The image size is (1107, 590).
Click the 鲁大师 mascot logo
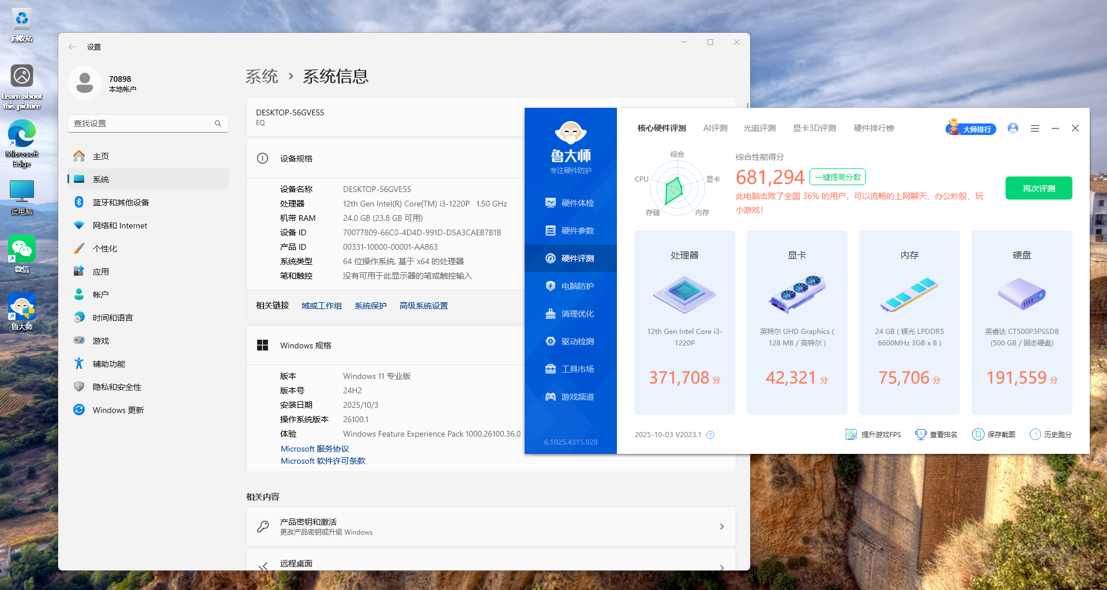[571, 133]
